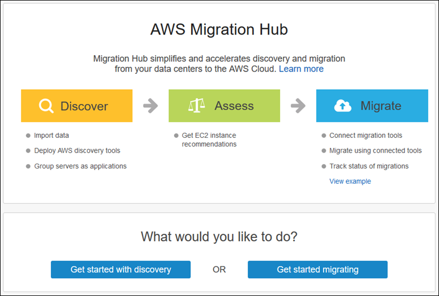Select the blue Migrate banner label
This screenshot has width=439, height=296.
[x=381, y=106]
